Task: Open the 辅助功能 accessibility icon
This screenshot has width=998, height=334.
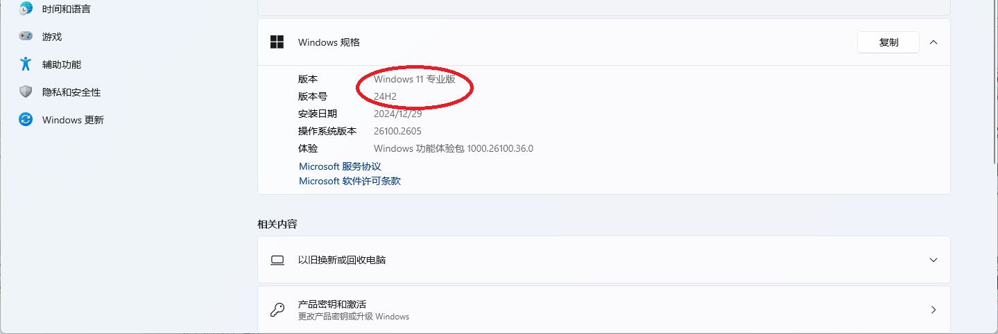Action: [x=26, y=64]
